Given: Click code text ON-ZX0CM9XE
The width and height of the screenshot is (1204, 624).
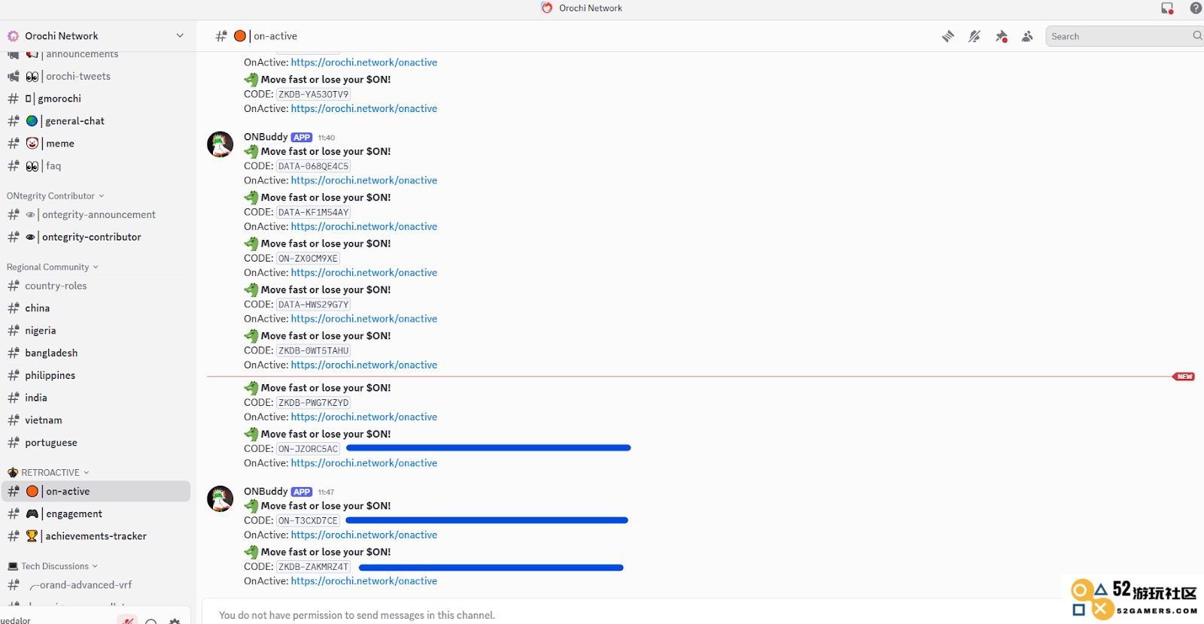Looking at the screenshot, I should tap(309, 259).
